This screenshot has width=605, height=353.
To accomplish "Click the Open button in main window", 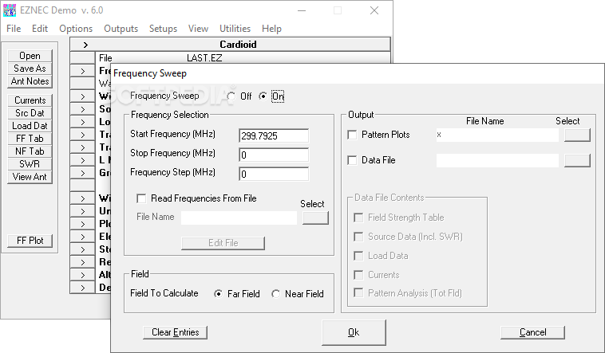I will coord(30,56).
